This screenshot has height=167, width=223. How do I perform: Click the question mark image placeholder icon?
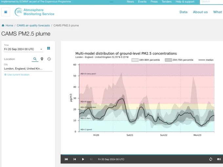click(6, 12)
